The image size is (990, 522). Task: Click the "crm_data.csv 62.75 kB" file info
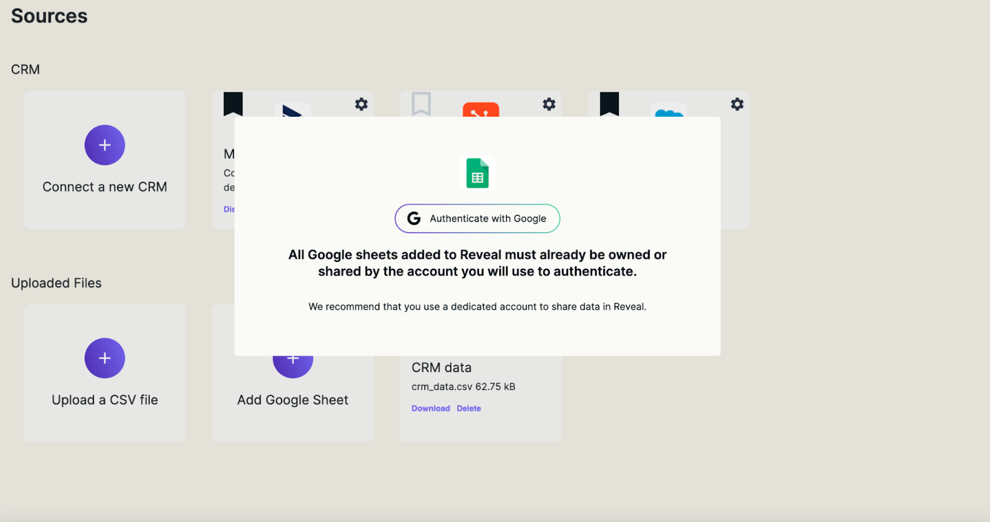[463, 387]
